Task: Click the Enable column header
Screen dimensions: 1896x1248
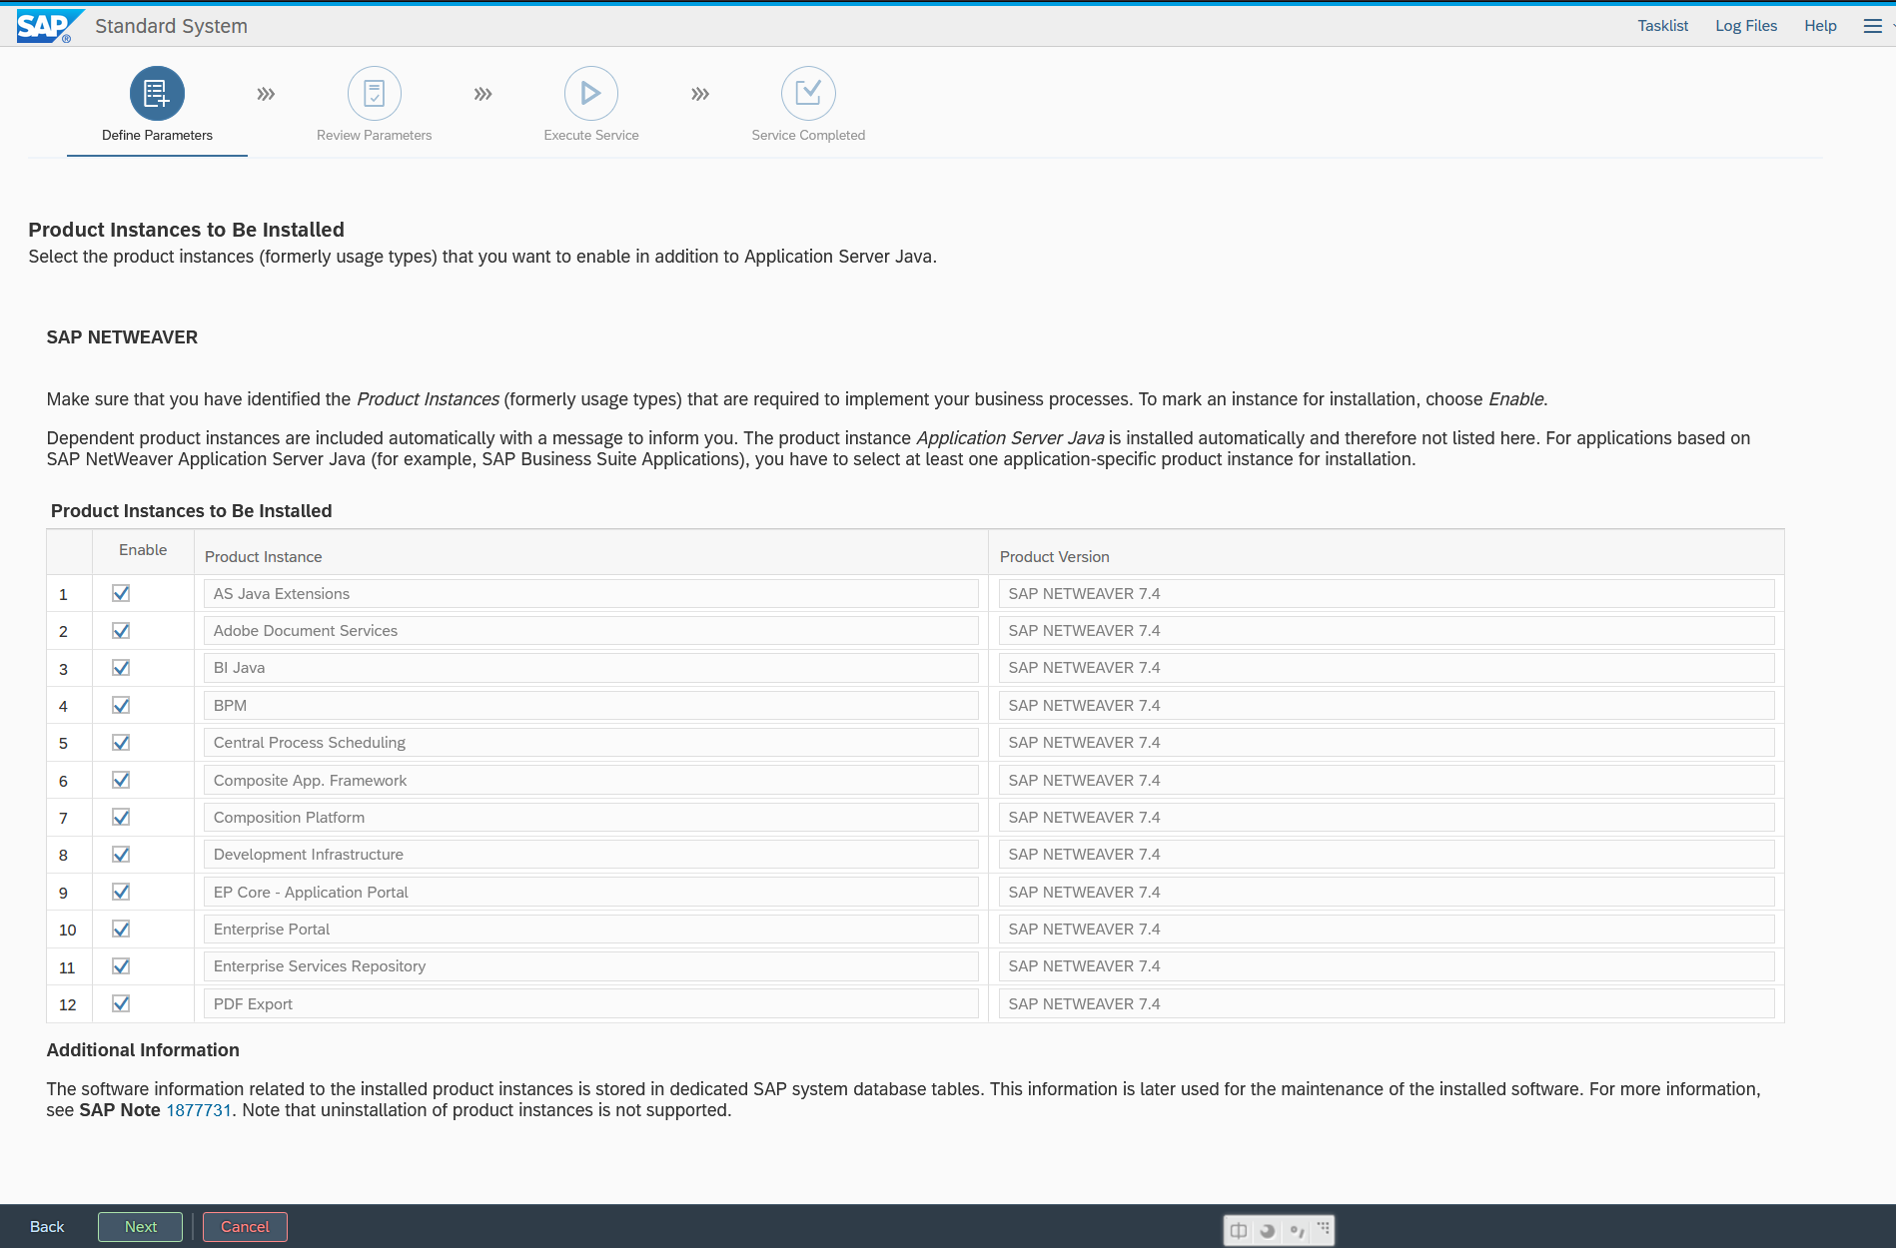Action: point(143,550)
